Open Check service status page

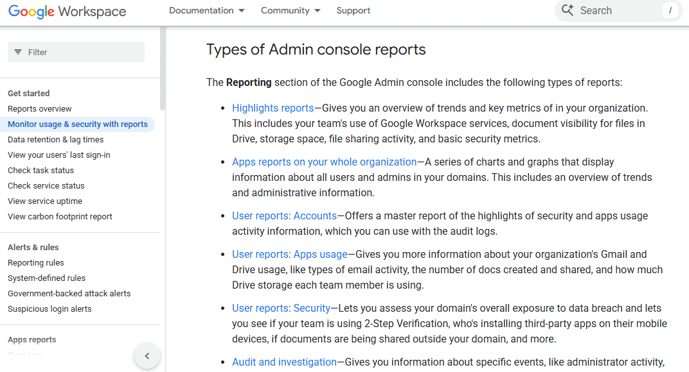click(46, 185)
